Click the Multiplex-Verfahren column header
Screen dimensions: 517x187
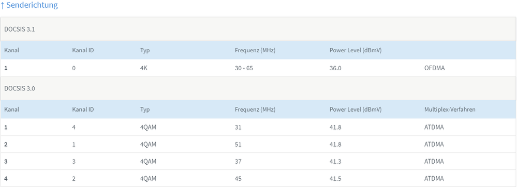[450, 110]
